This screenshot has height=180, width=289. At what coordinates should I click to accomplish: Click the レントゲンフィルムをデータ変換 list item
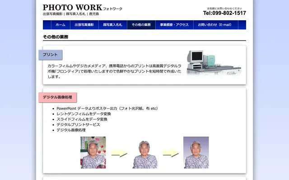[84, 114]
